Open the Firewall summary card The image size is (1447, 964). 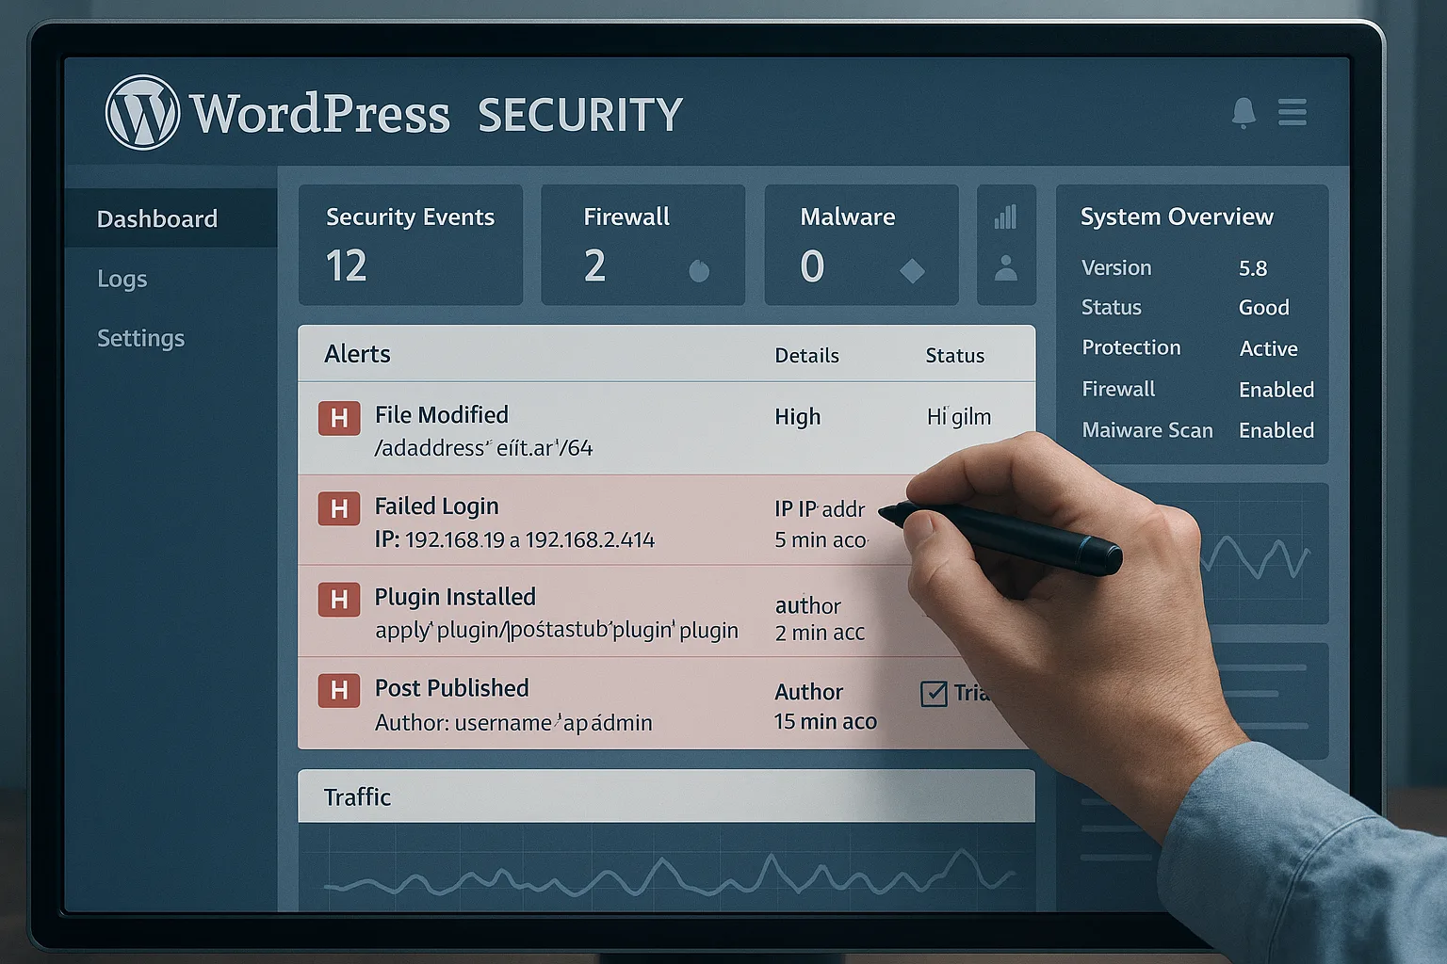(x=642, y=245)
